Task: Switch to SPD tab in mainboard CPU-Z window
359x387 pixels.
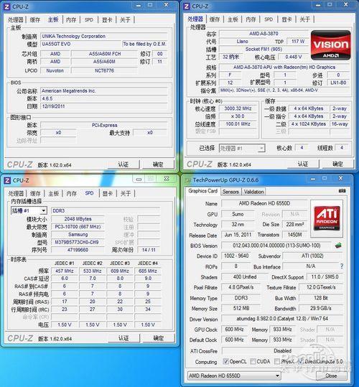Action: 89,20
